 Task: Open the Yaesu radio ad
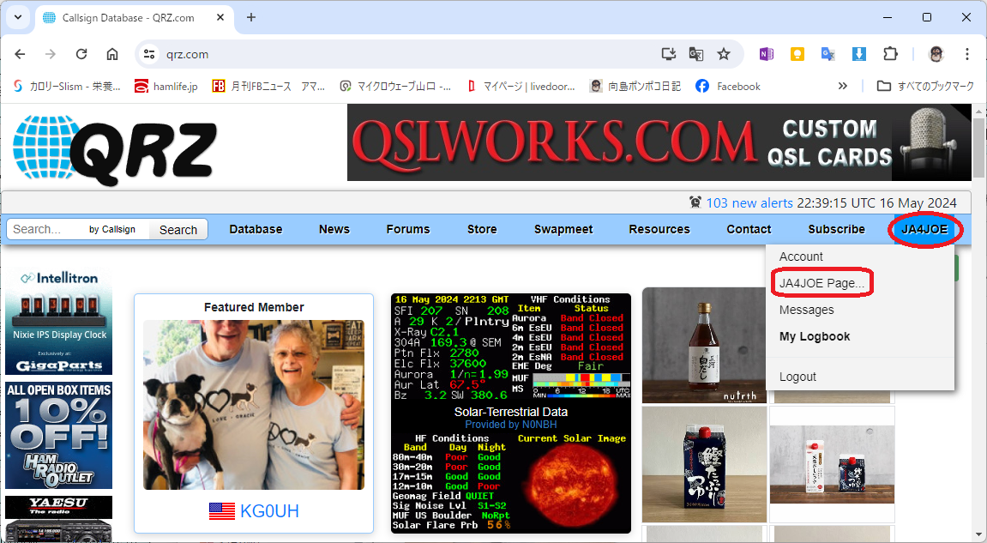tap(58, 518)
